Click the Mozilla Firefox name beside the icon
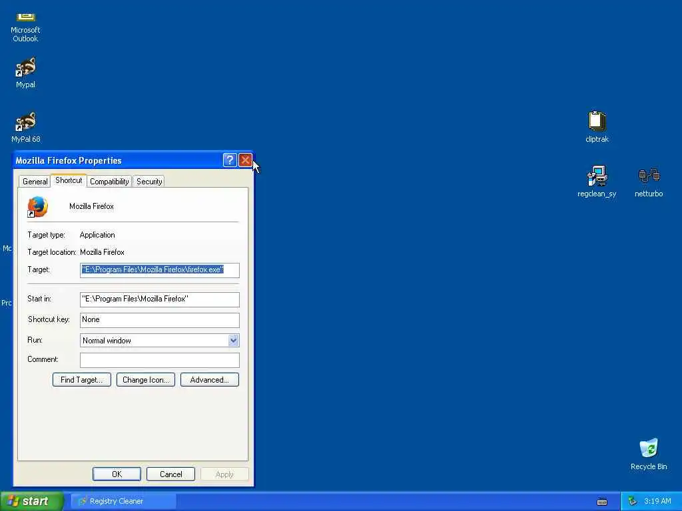 [x=91, y=206]
